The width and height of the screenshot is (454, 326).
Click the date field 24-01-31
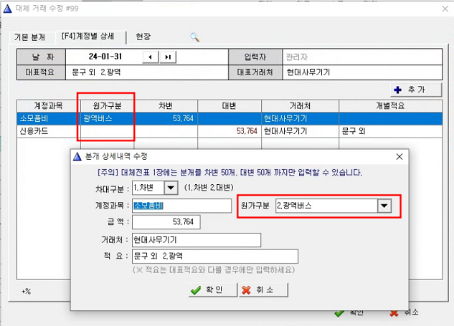click(105, 57)
